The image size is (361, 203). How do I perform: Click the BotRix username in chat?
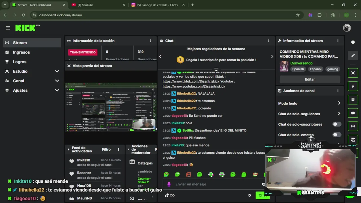coord(188,131)
